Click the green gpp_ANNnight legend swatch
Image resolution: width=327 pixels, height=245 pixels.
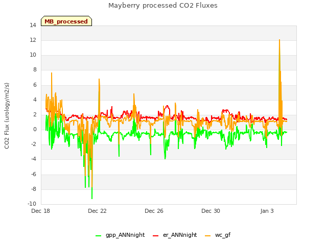point(98,236)
